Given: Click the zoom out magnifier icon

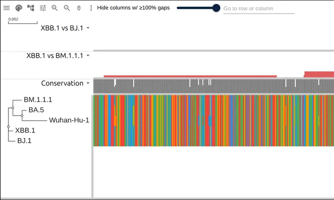Looking at the screenshot, I should click(67, 8).
